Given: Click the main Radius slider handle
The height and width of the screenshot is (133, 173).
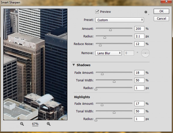Looking at the screenshot, I should pos(105,37).
